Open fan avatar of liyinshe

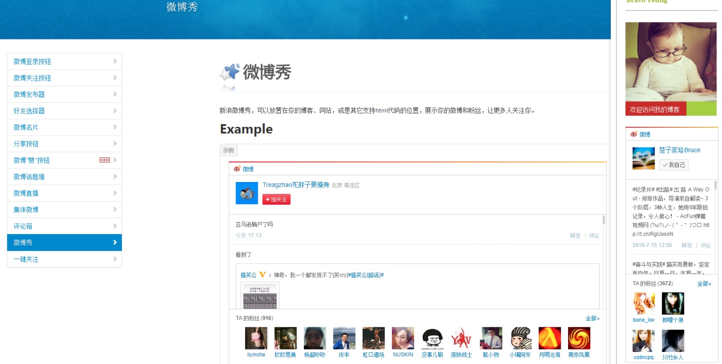pos(256,338)
